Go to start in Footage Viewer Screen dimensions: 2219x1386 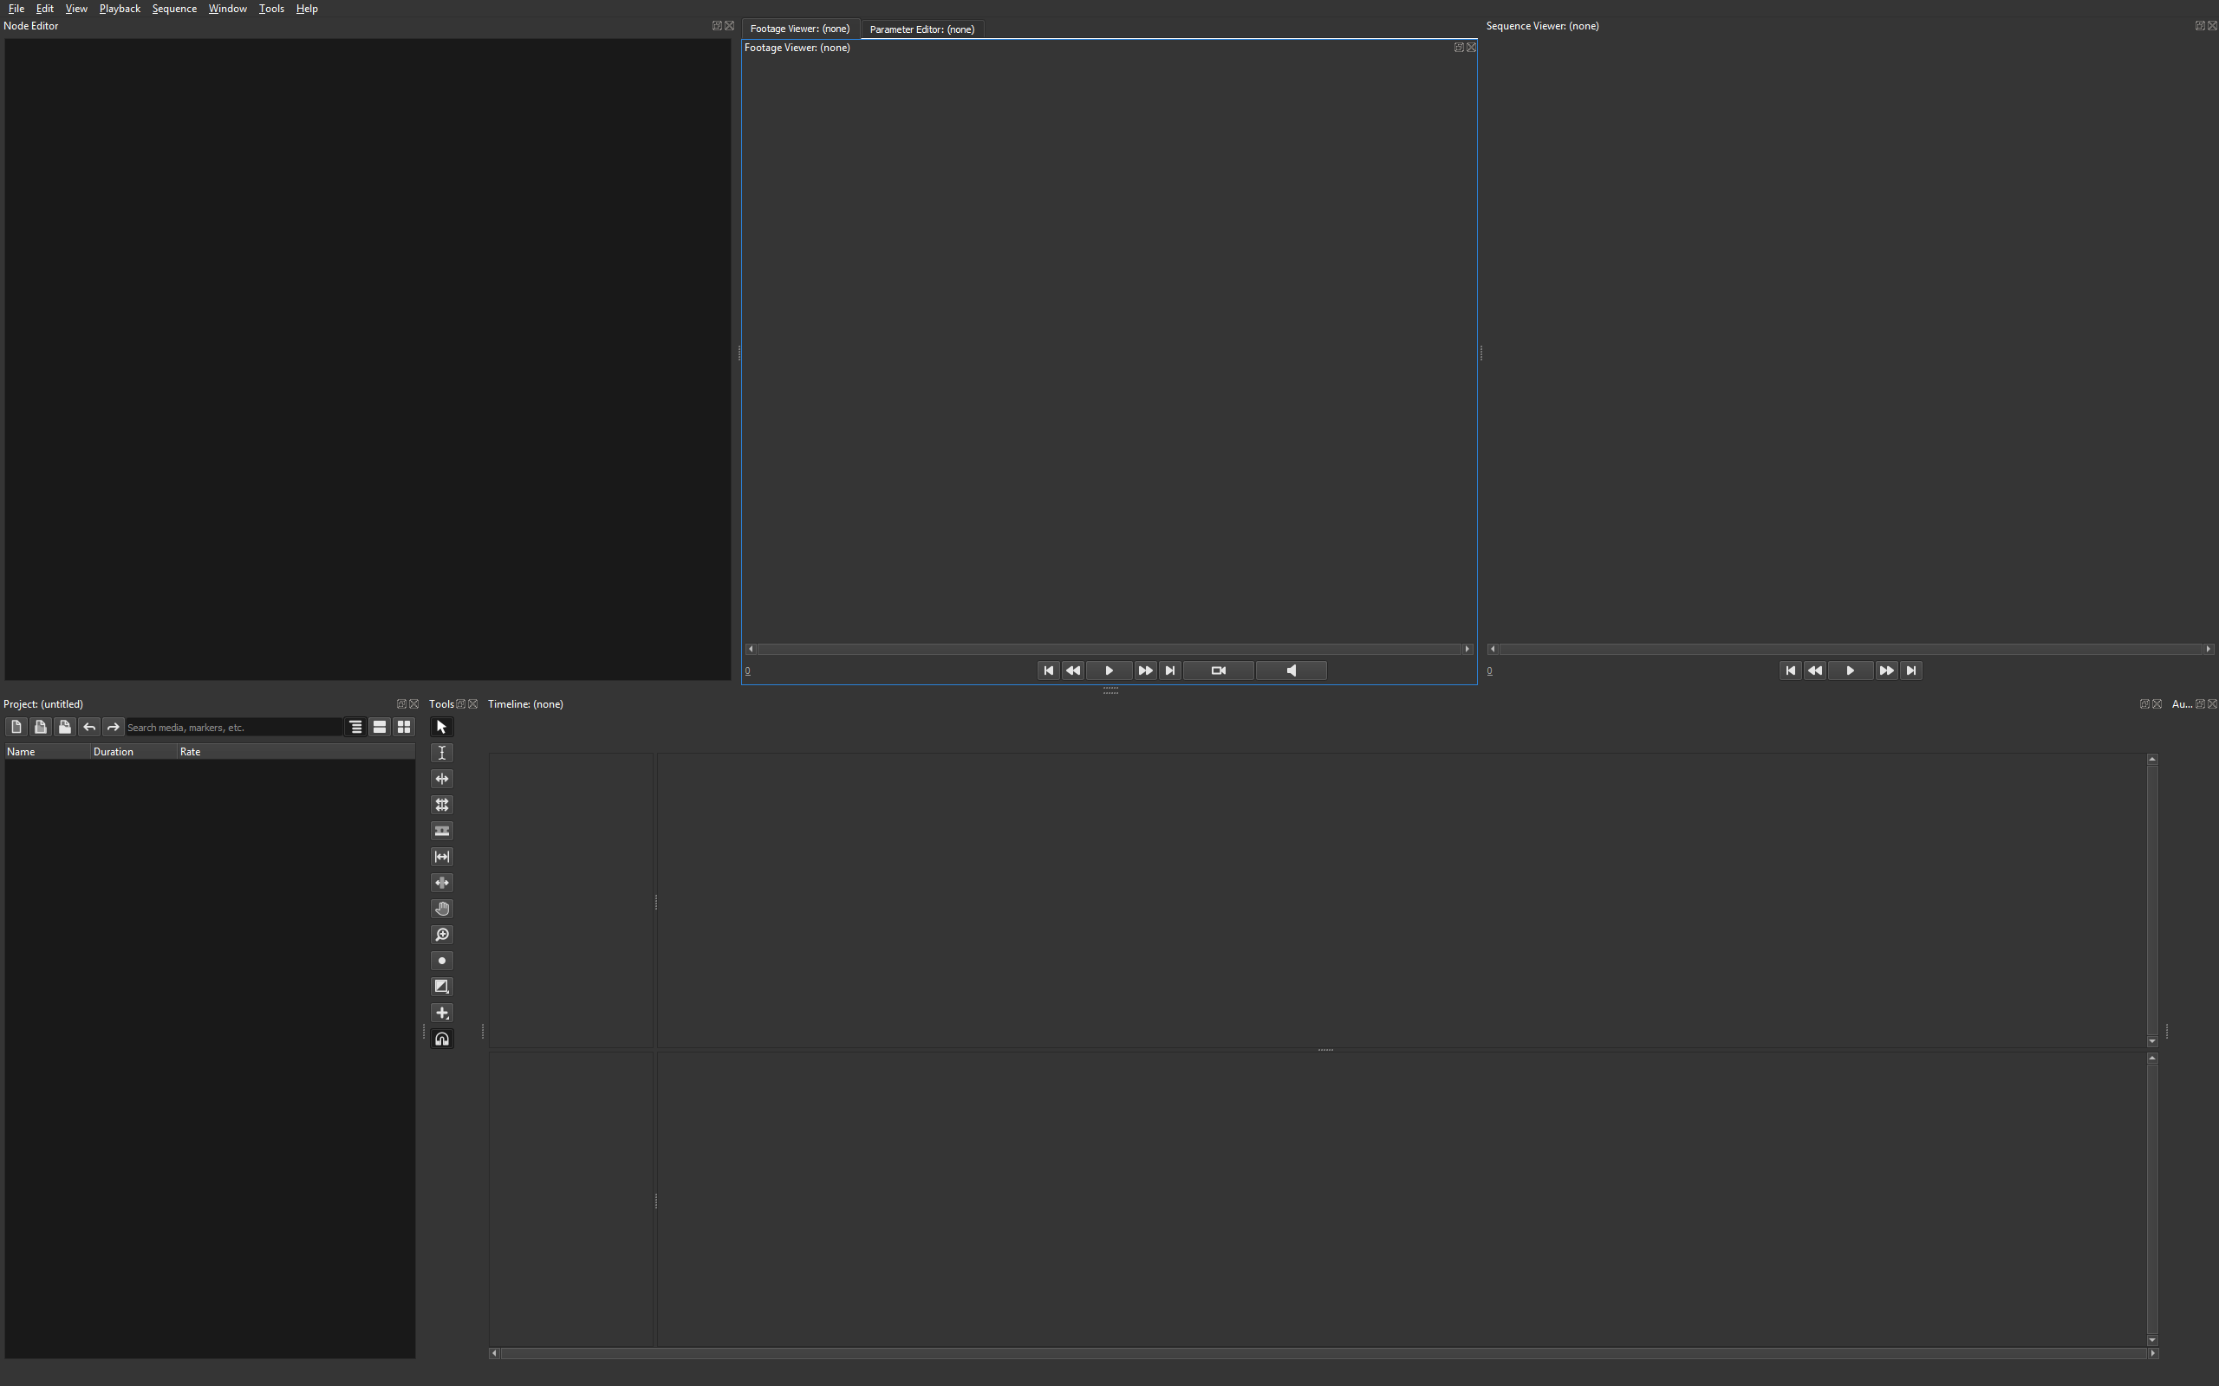coord(1048,671)
